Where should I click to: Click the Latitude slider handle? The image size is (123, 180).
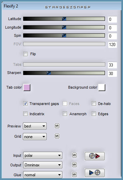coord(64,19)
